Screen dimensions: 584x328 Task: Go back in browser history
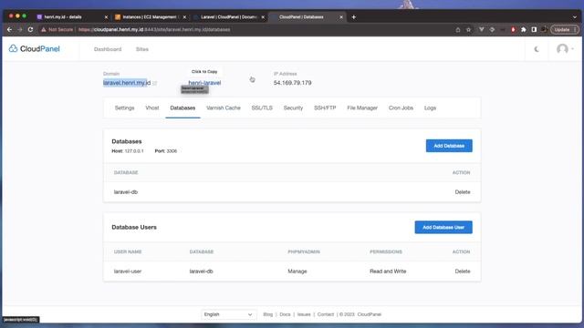[x=10, y=29]
